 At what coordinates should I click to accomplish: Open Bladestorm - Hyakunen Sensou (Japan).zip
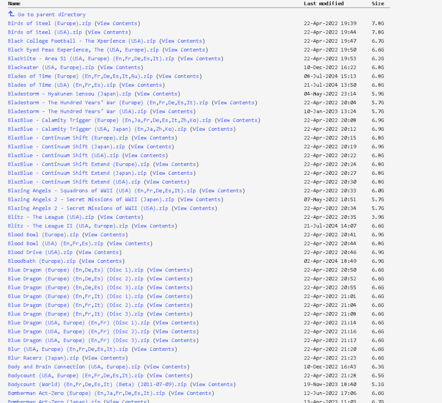(x=69, y=94)
